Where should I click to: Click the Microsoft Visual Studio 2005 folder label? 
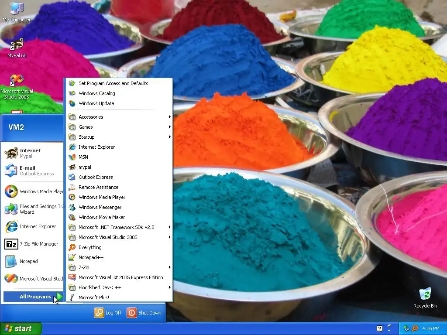tap(108, 237)
